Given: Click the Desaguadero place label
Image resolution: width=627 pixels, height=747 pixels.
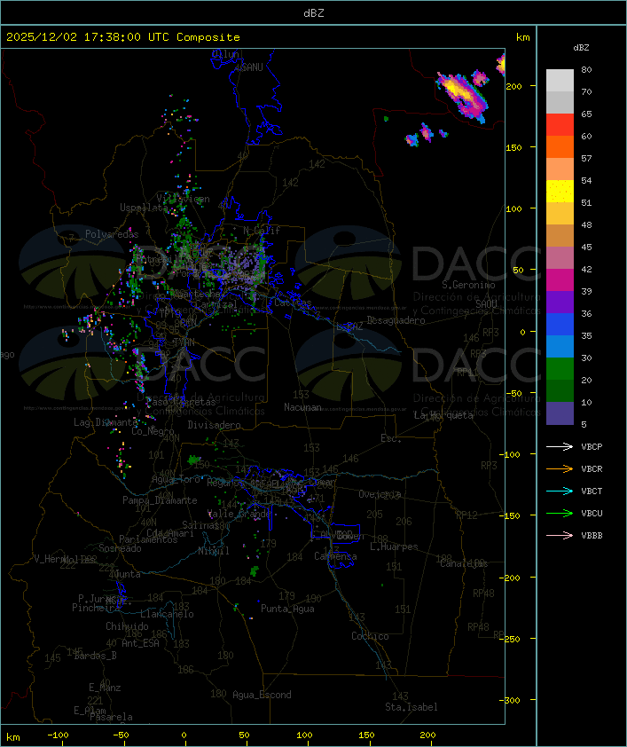Looking at the screenshot, I should point(396,320).
